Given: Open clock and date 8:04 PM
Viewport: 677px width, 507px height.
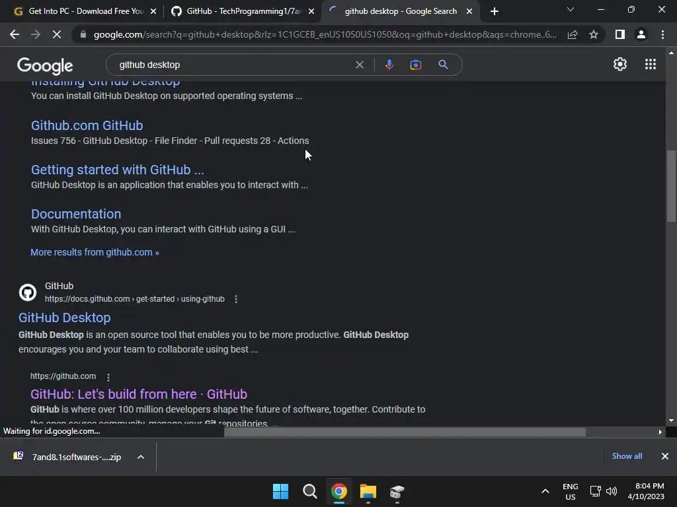Looking at the screenshot, I should click(646, 491).
